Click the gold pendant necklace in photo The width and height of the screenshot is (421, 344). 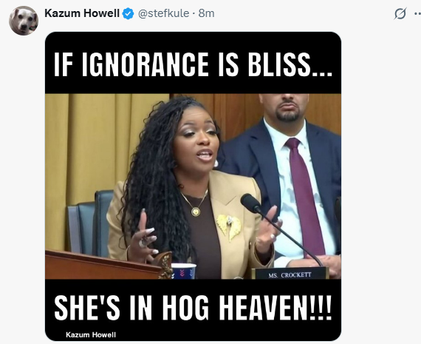pos(195,205)
